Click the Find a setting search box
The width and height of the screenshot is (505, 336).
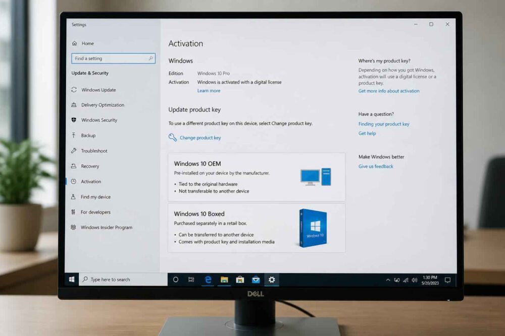(x=113, y=58)
